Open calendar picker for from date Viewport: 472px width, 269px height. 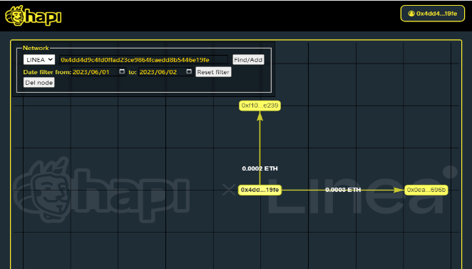coord(122,71)
